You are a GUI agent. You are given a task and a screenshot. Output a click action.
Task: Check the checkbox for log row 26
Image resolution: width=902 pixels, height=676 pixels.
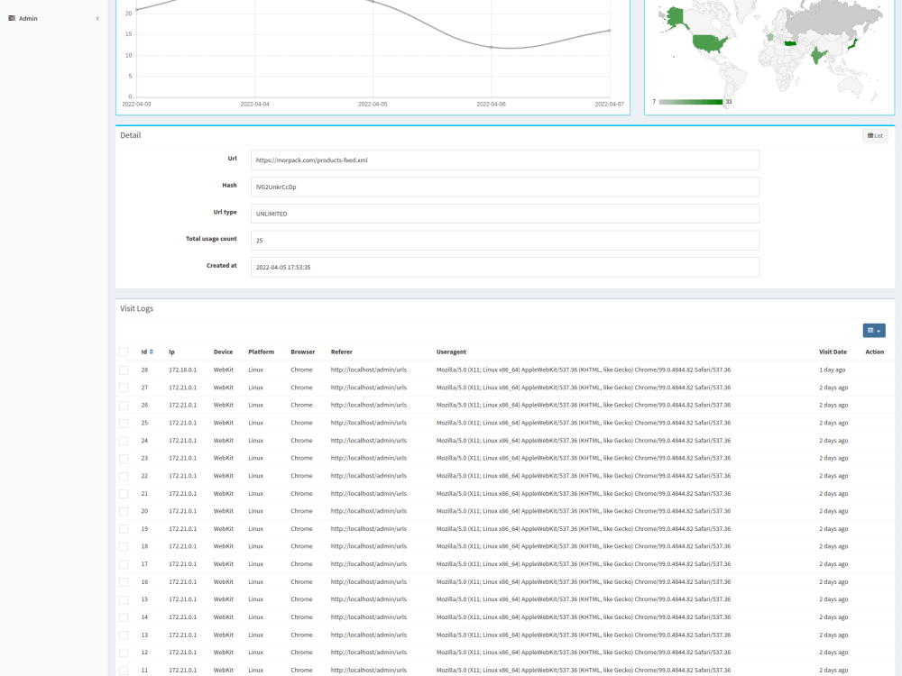(x=124, y=406)
